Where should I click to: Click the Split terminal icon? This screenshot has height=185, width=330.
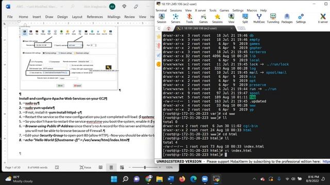tap(245, 18)
